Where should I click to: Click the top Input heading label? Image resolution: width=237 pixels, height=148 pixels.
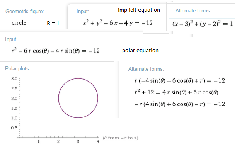coord(83,12)
